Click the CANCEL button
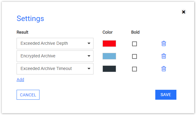The width and height of the screenshot is (196, 115). click(28, 95)
